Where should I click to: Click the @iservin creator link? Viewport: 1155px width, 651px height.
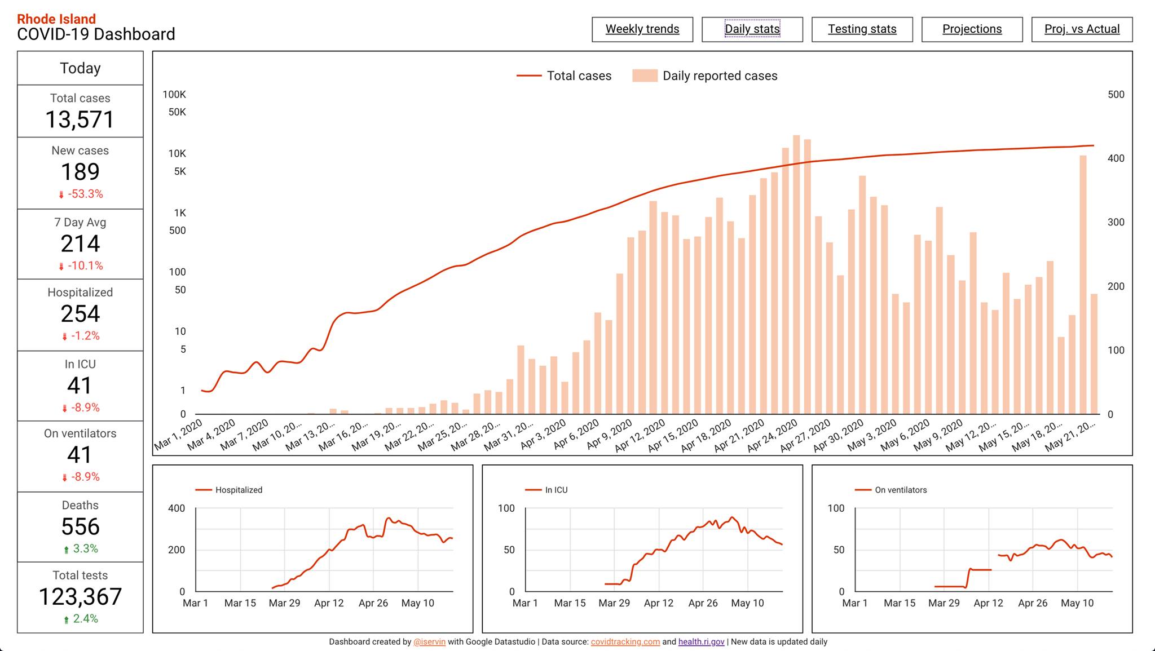[429, 641]
